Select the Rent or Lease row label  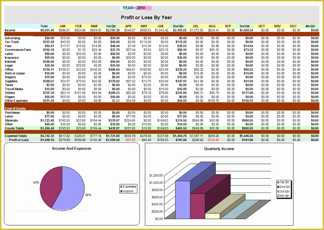(x=15, y=73)
